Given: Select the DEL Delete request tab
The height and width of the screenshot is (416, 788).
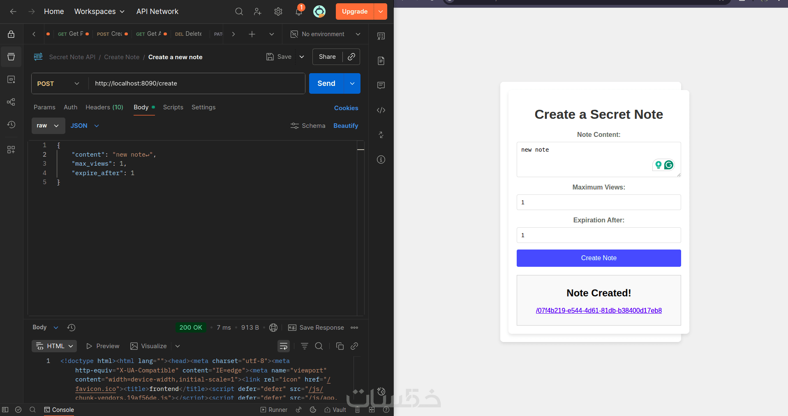Looking at the screenshot, I should click(x=189, y=34).
